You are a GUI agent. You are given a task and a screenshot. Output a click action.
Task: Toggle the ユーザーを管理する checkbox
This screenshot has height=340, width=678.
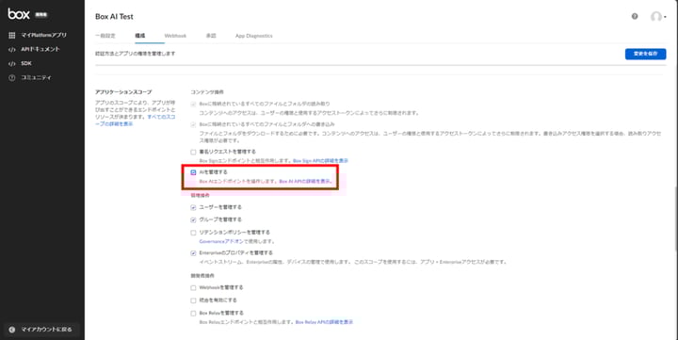tap(193, 207)
